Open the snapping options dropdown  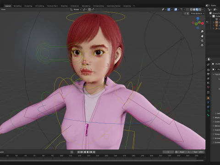pyautogui.click(x=93, y=10)
